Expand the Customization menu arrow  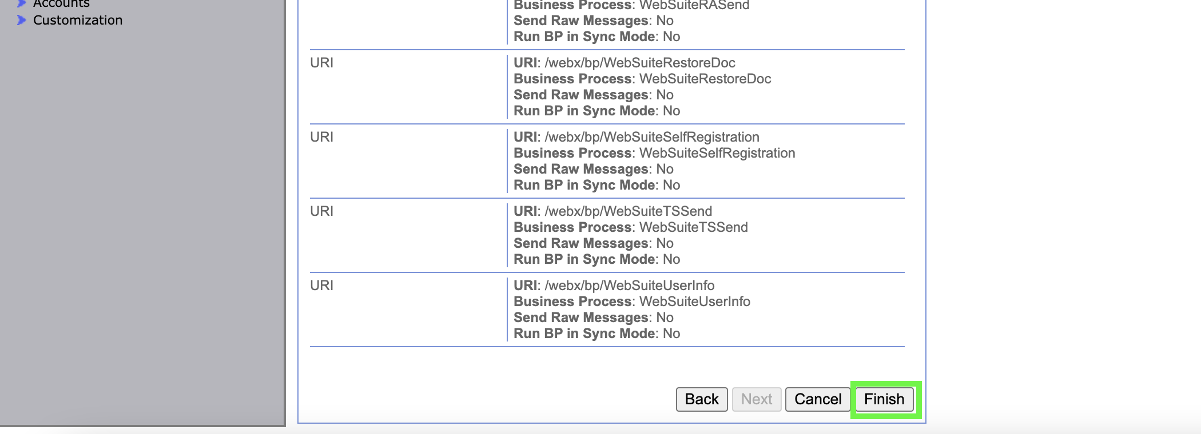pos(22,20)
